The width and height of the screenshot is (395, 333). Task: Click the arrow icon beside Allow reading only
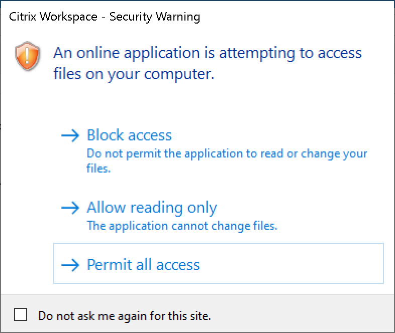pyautogui.click(x=70, y=208)
